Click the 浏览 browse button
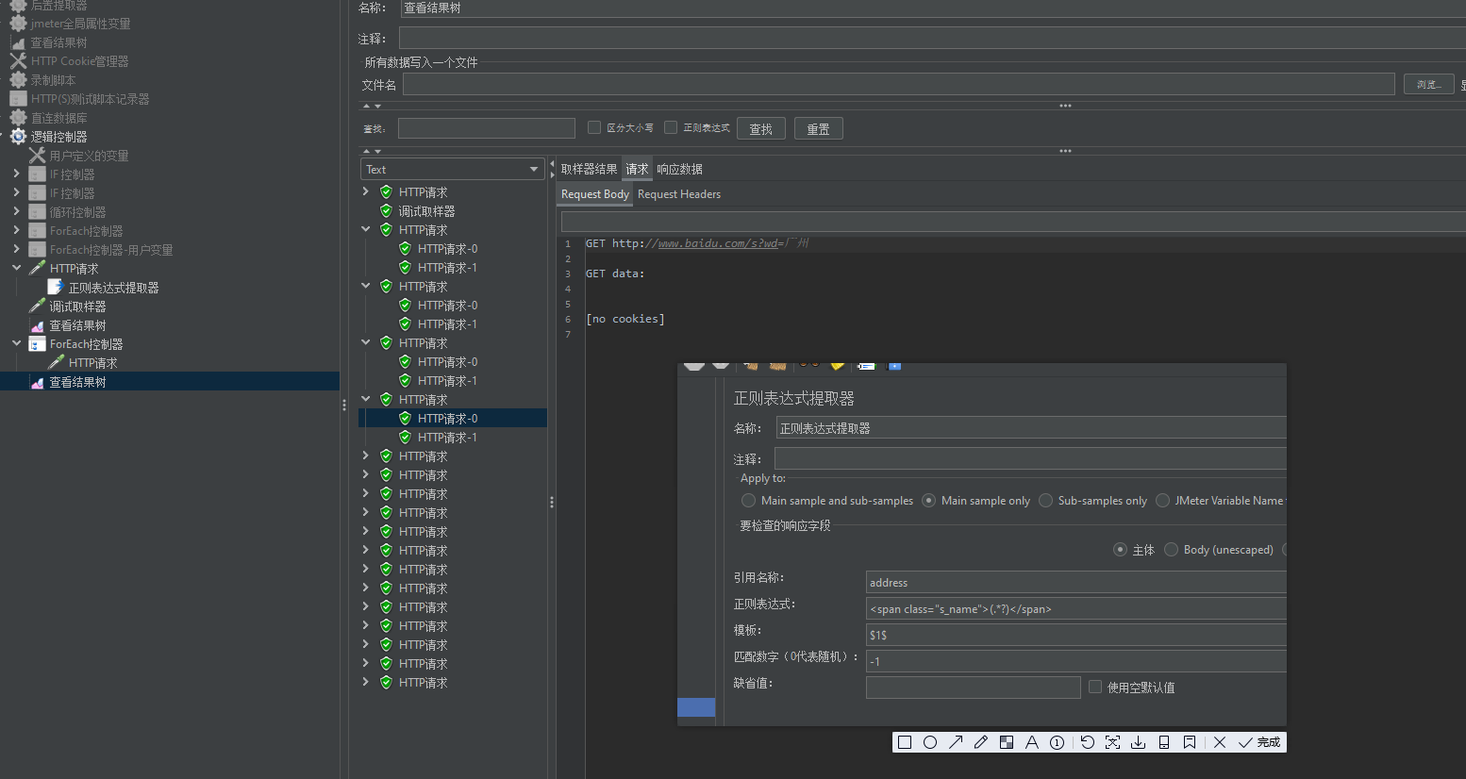 (x=1428, y=84)
